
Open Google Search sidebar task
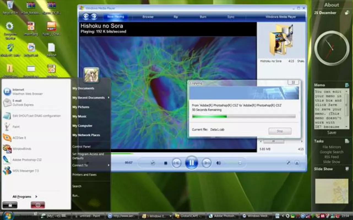click(x=332, y=152)
